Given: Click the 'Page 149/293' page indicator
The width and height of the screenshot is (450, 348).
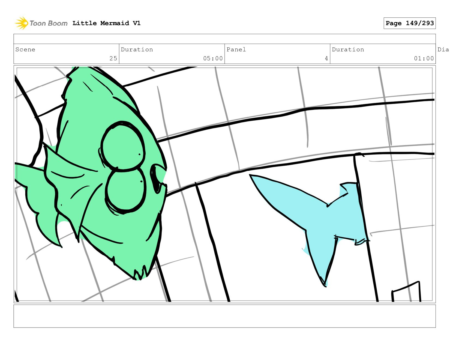Looking at the screenshot, I should pos(410,23).
